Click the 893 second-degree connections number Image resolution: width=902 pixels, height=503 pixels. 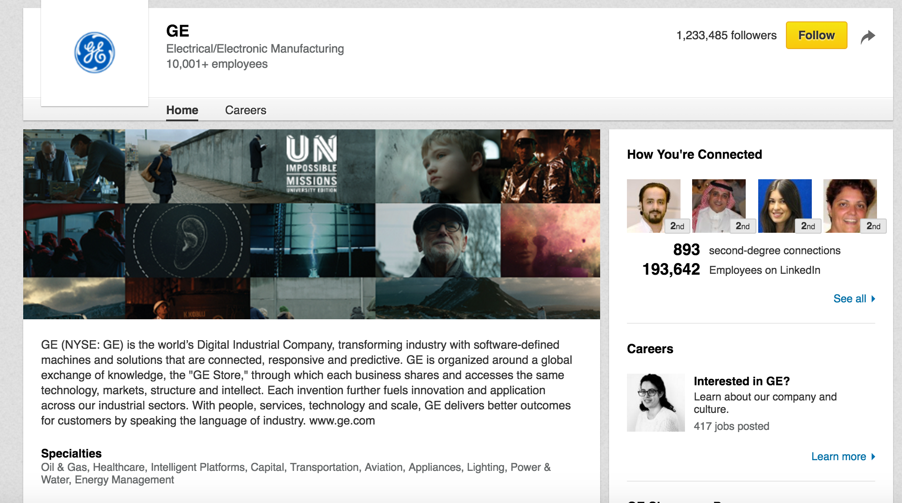686,250
